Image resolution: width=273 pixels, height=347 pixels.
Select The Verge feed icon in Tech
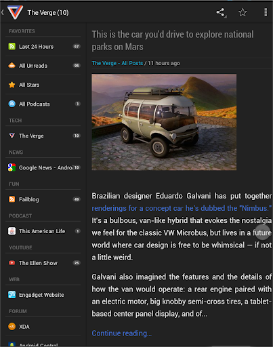pyautogui.click(x=12, y=136)
